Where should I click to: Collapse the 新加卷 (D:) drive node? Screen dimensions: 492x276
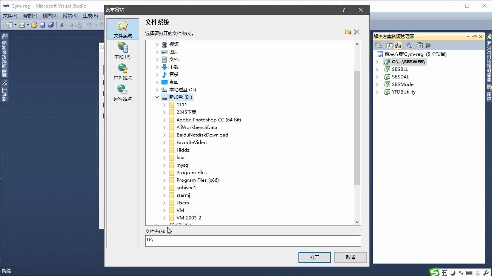coord(157,97)
